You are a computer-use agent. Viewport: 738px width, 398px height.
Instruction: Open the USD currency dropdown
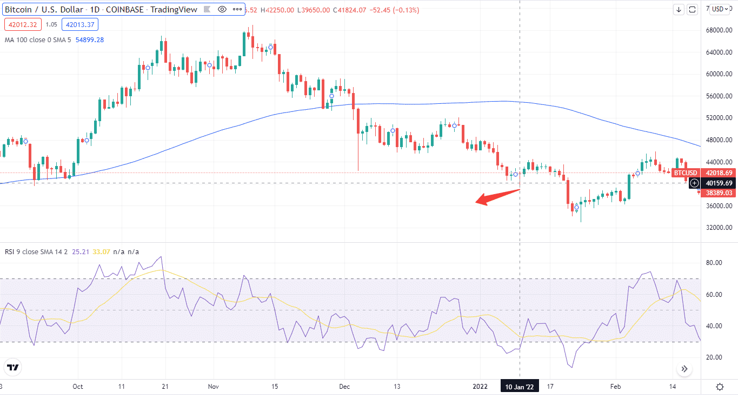pos(720,9)
